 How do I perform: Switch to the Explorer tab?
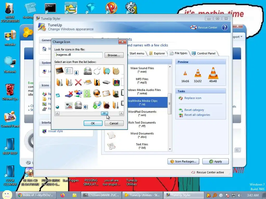157,53
